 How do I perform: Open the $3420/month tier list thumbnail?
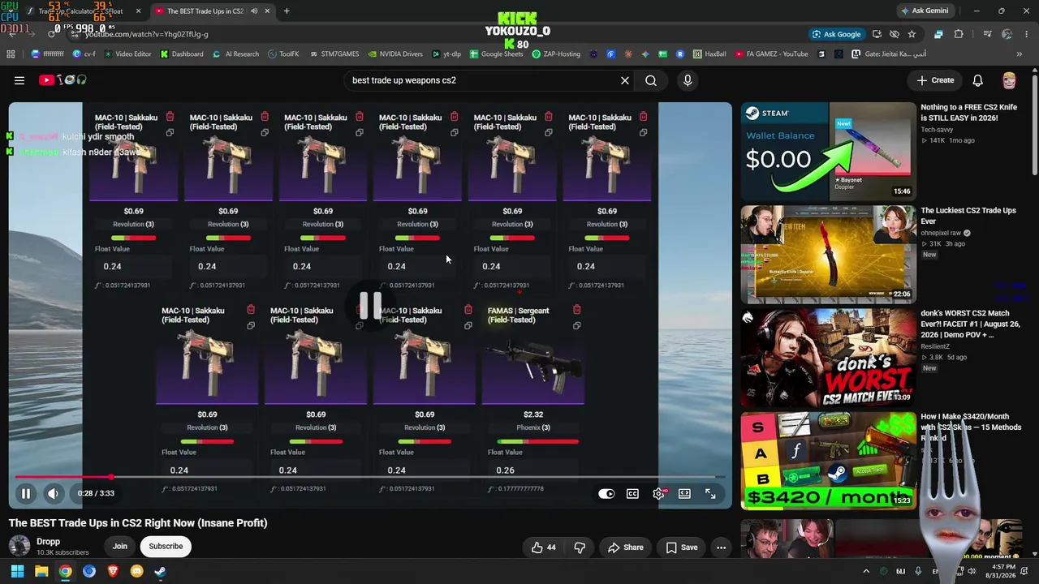(827, 460)
